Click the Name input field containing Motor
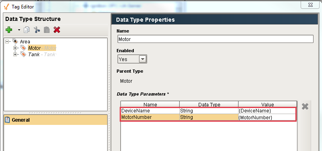The image size is (322, 151). pos(216,39)
